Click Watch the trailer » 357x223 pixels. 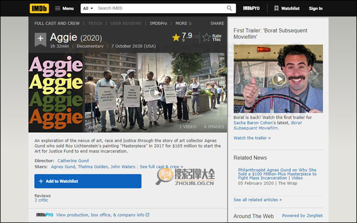[252, 138]
